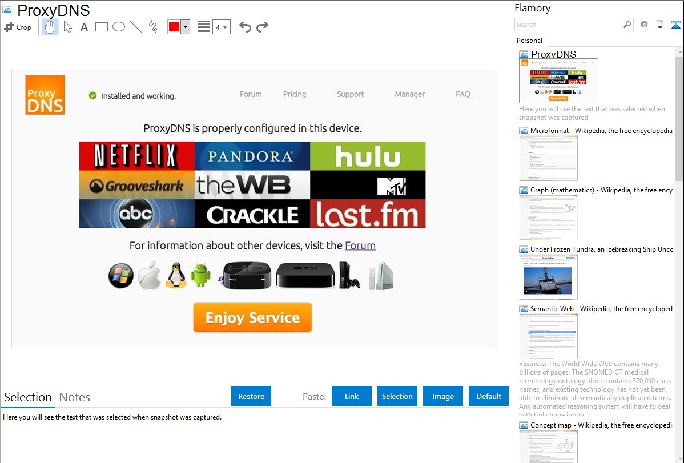Click the document page icon in Flamory
The image size is (684, 463).
(x=660, y=25)
